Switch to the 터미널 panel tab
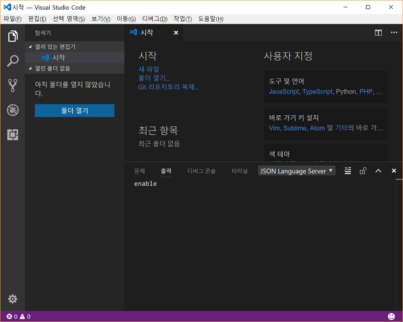 tap(239, 171)
